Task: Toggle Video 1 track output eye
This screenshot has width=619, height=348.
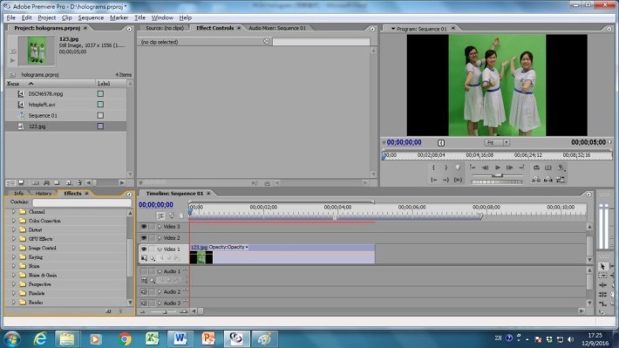Action: click(x=144, y=249)
